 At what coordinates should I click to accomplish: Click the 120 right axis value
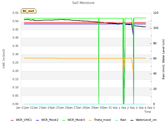coord(156,13)
